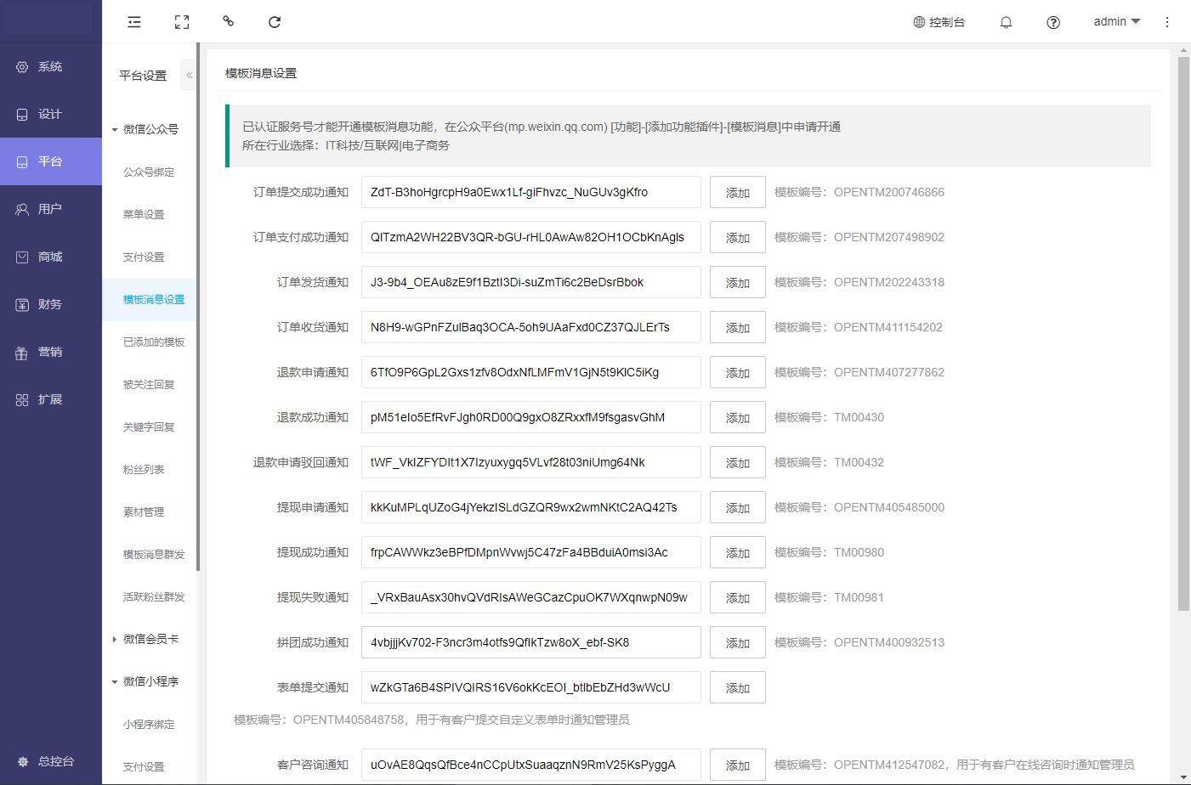Open the vertical three-dot more menu
The image size is (1191, 785).
[x=1167, y=22]
